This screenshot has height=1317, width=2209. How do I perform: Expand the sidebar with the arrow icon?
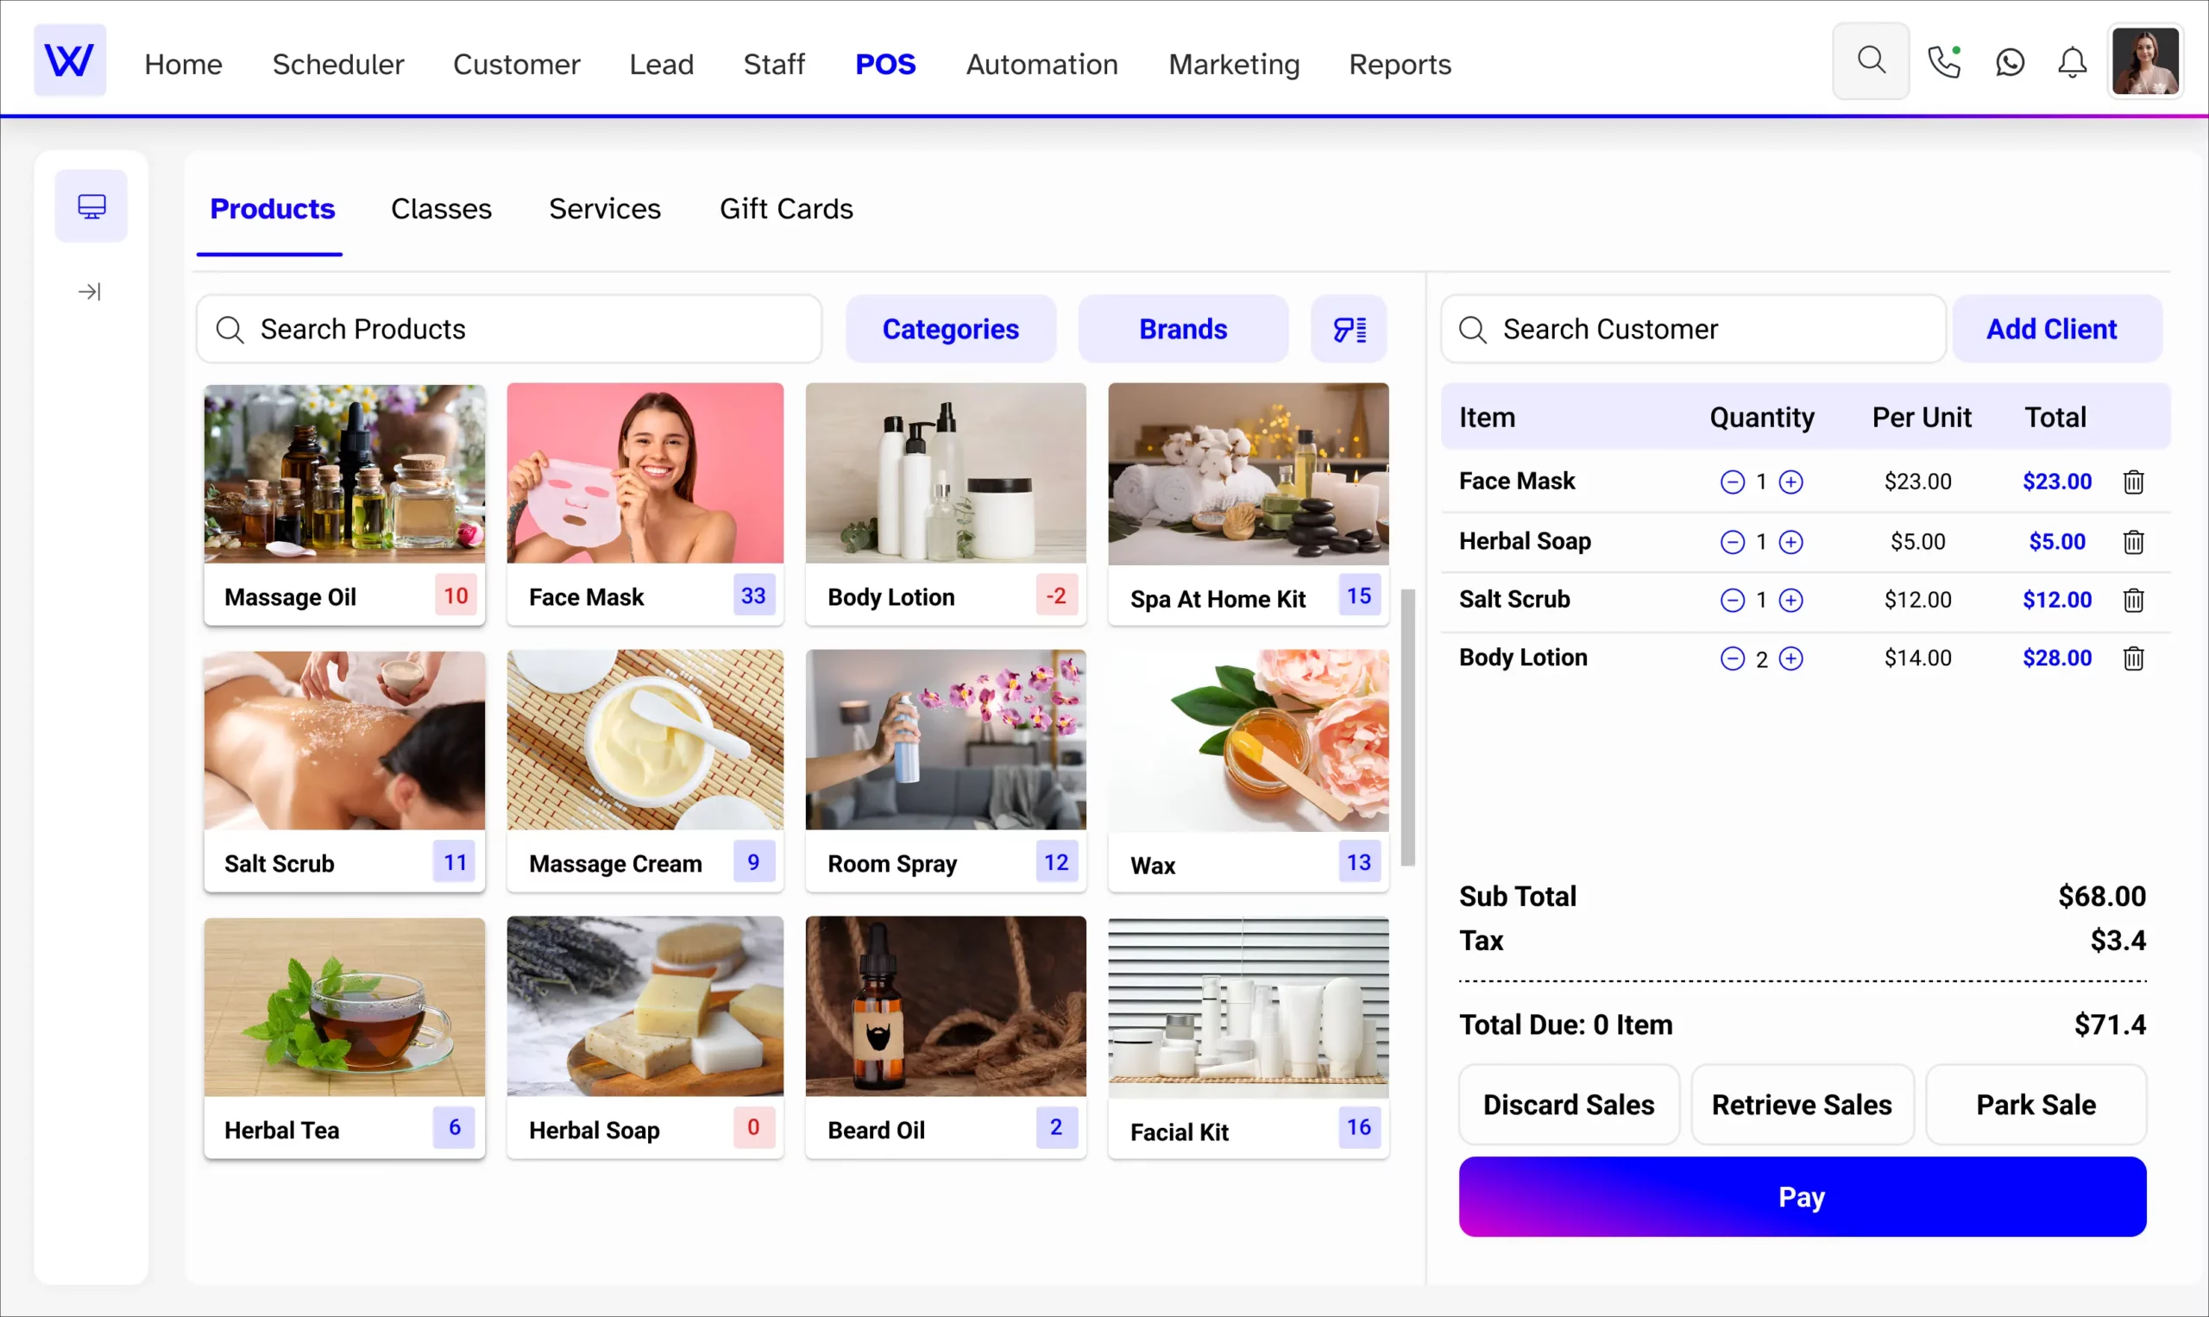click(x=90, y=291)
